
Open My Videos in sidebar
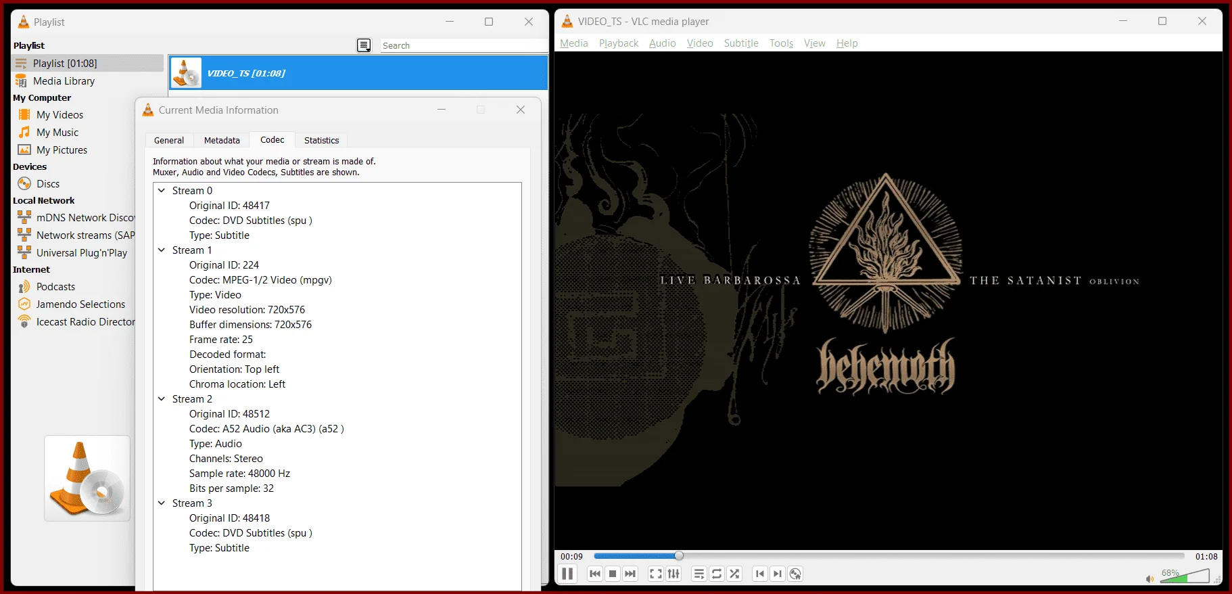coord(60,115)
